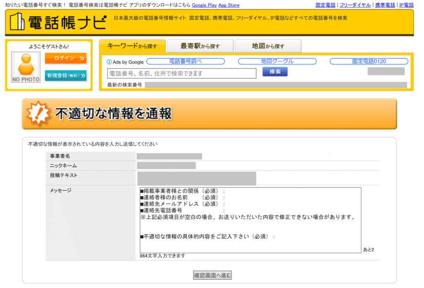Open the 地図グーグル ad link
Screen dimensions: 424x288
(277, 61)
